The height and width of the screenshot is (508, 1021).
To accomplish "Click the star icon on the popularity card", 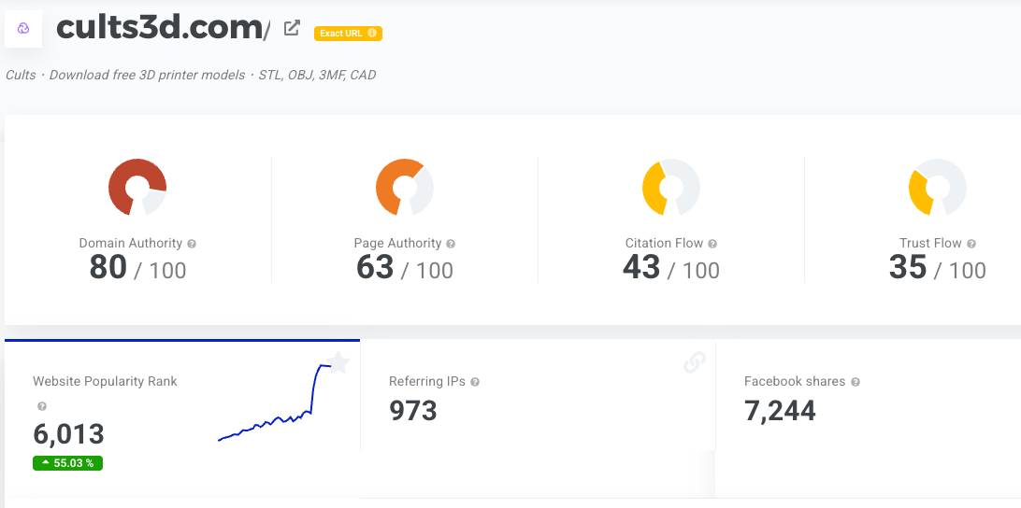I will (x=338, y=362).
